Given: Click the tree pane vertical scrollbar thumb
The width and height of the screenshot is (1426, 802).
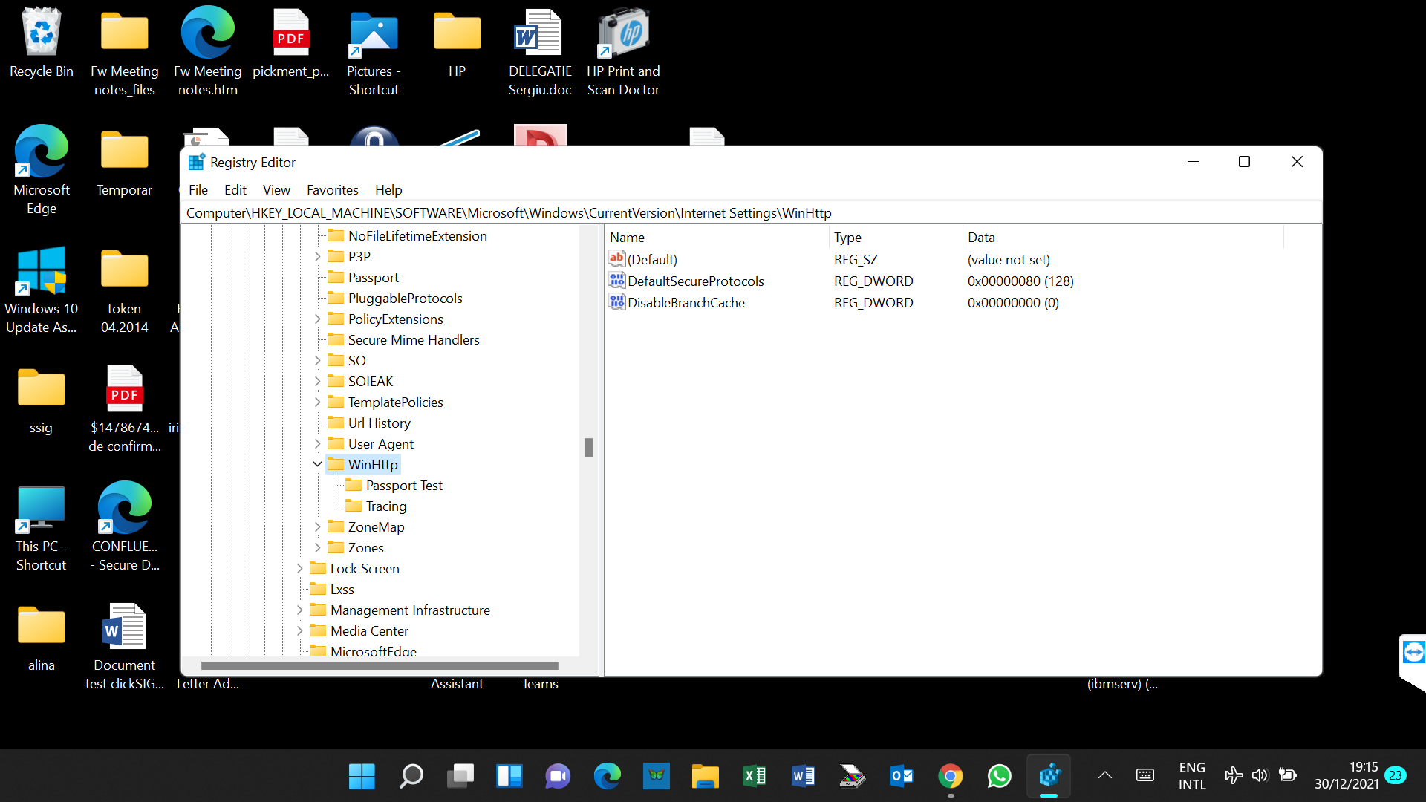Looking at the screenshot, I should click(588, 448).
